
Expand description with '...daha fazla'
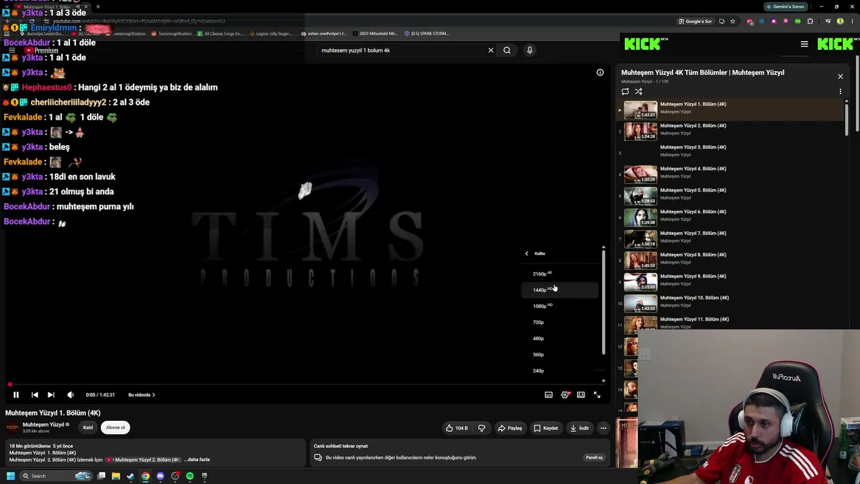pos(197,460)
